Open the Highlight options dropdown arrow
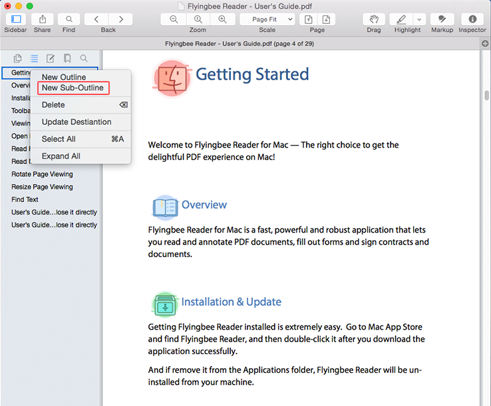The image size is (491, 406). (419, 19)
